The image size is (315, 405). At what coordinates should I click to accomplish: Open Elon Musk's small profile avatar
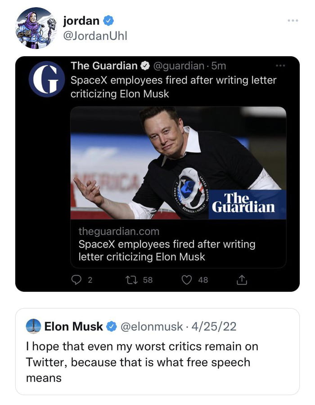coord(34,326)
